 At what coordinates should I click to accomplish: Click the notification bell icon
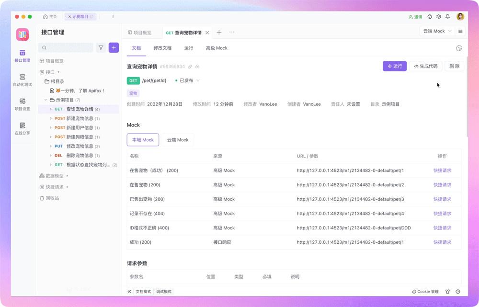[x=447, y=16]
